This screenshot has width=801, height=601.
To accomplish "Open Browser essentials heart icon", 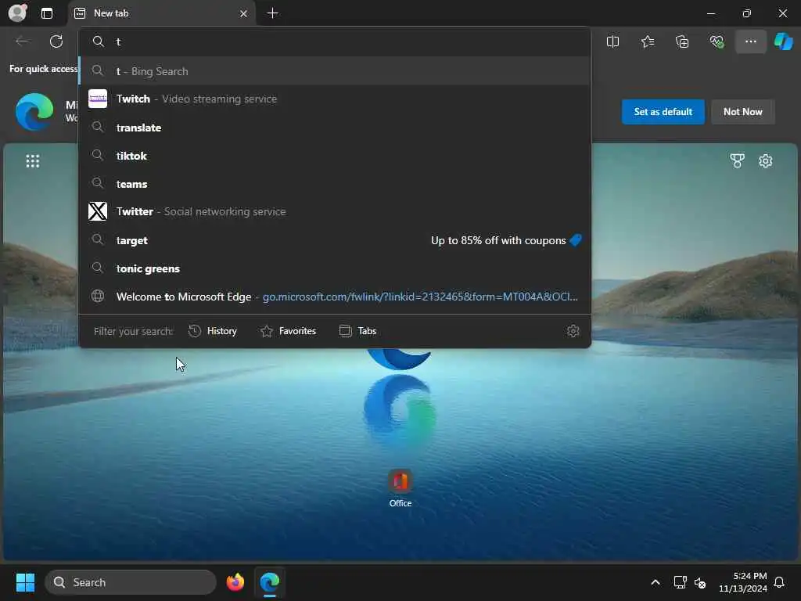I will pos(717,41).
